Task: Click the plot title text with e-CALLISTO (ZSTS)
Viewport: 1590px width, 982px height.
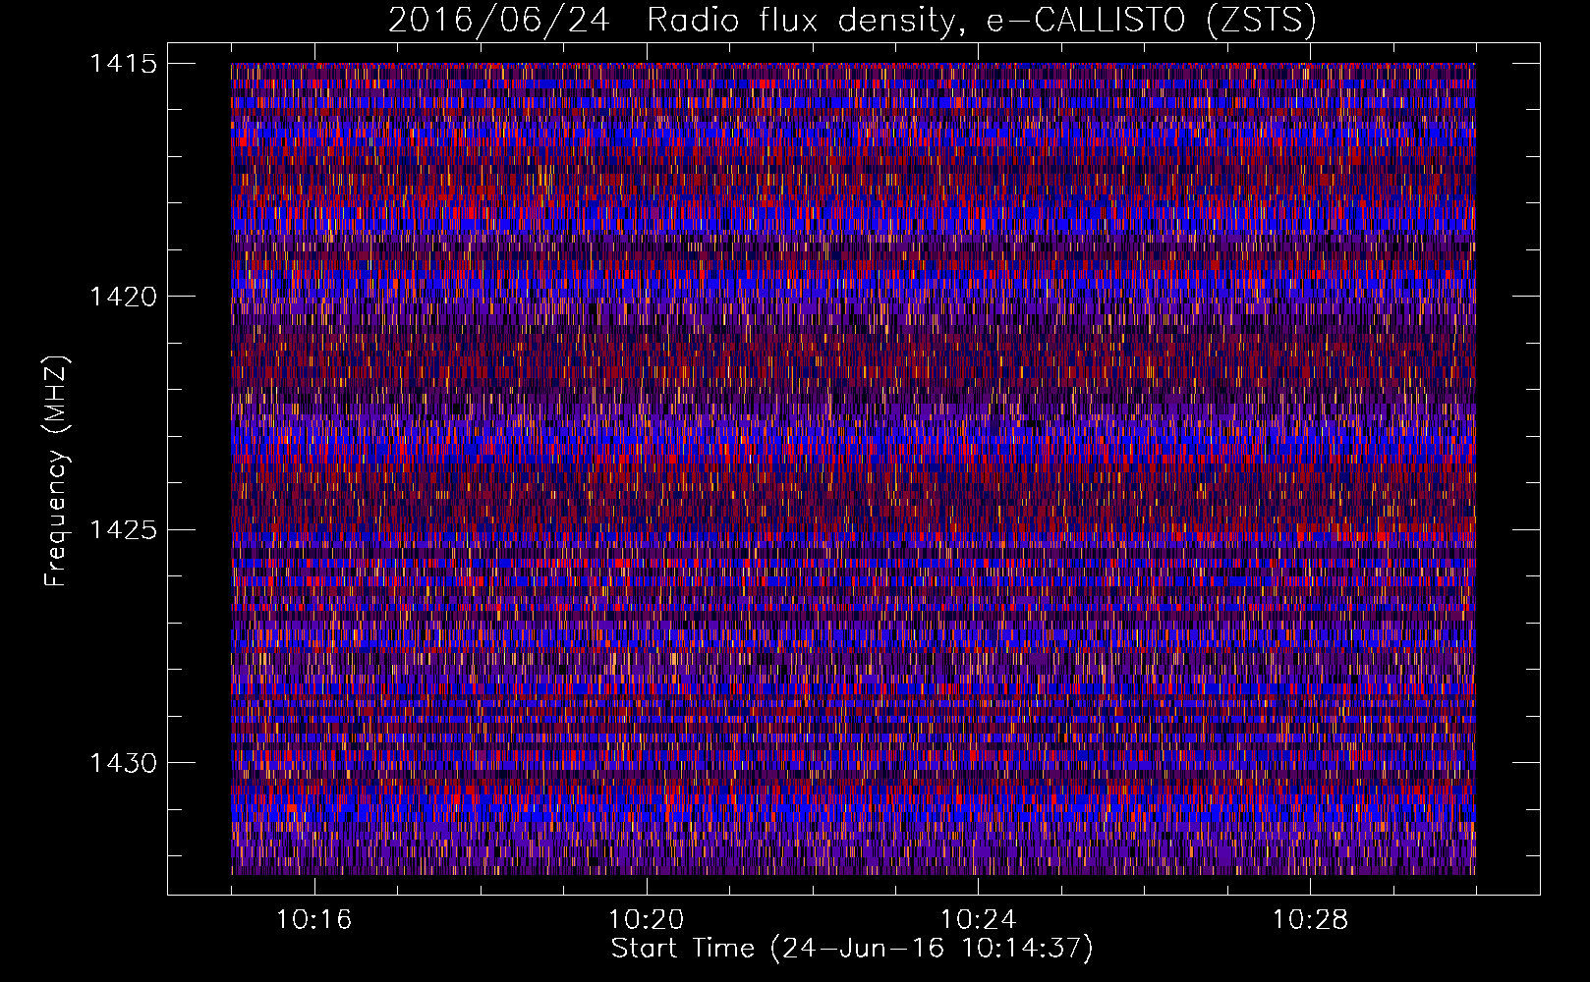Action: [x=852, y=20]
